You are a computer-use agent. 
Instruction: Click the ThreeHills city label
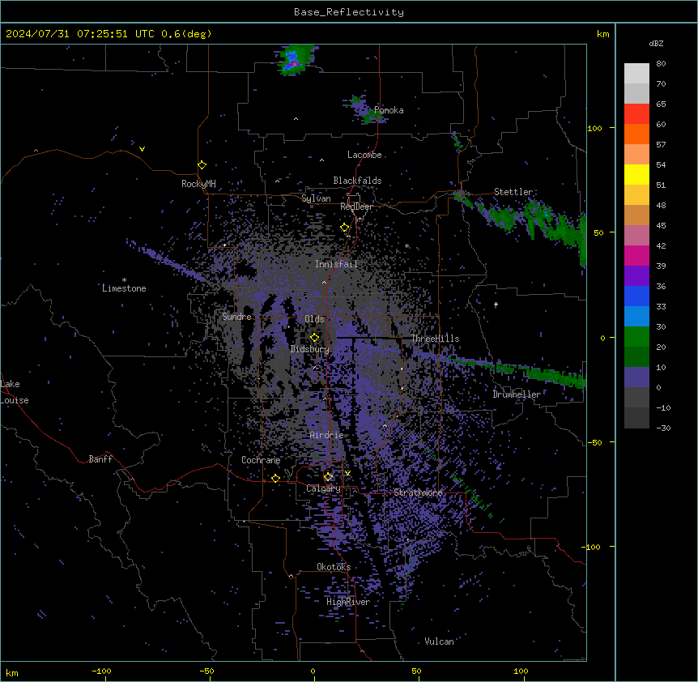click(x=436, y=339)
